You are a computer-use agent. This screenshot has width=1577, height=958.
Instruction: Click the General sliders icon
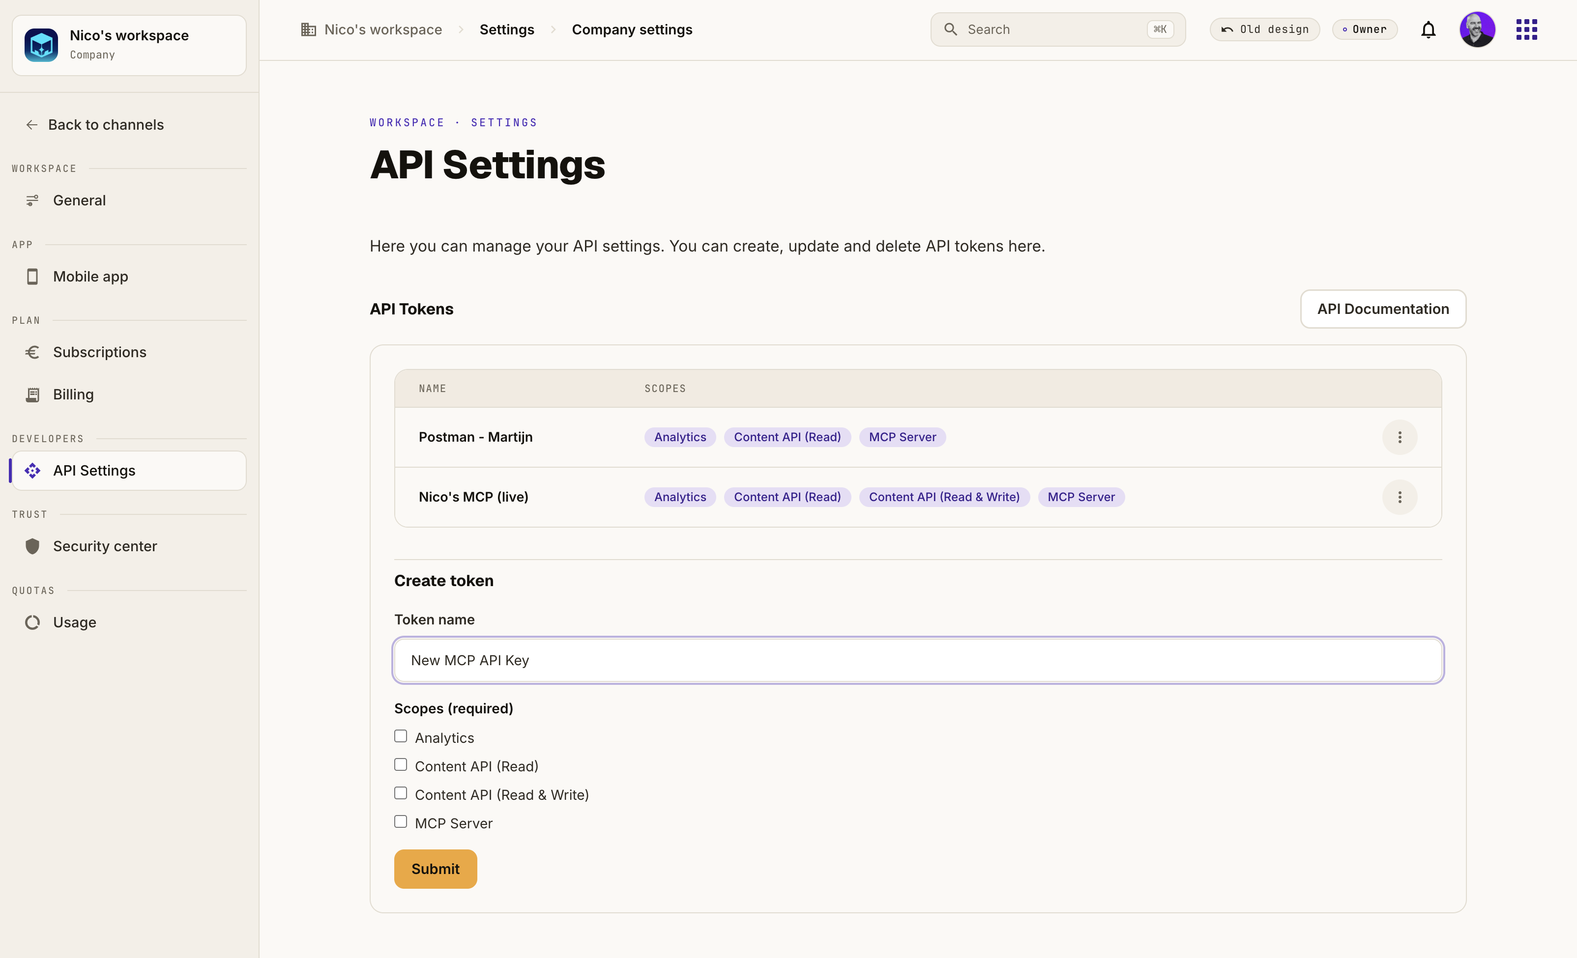click(x=32, y=201)
